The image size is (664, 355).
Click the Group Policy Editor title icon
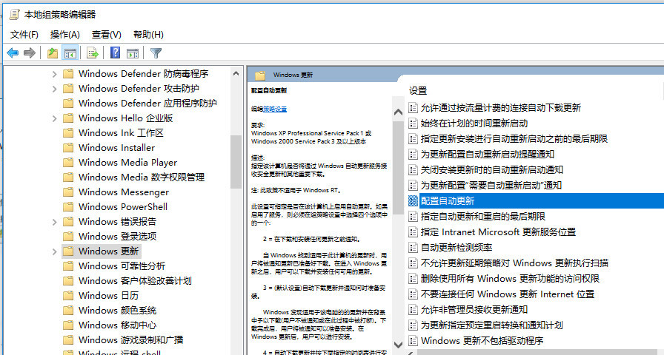coord(14,14)
